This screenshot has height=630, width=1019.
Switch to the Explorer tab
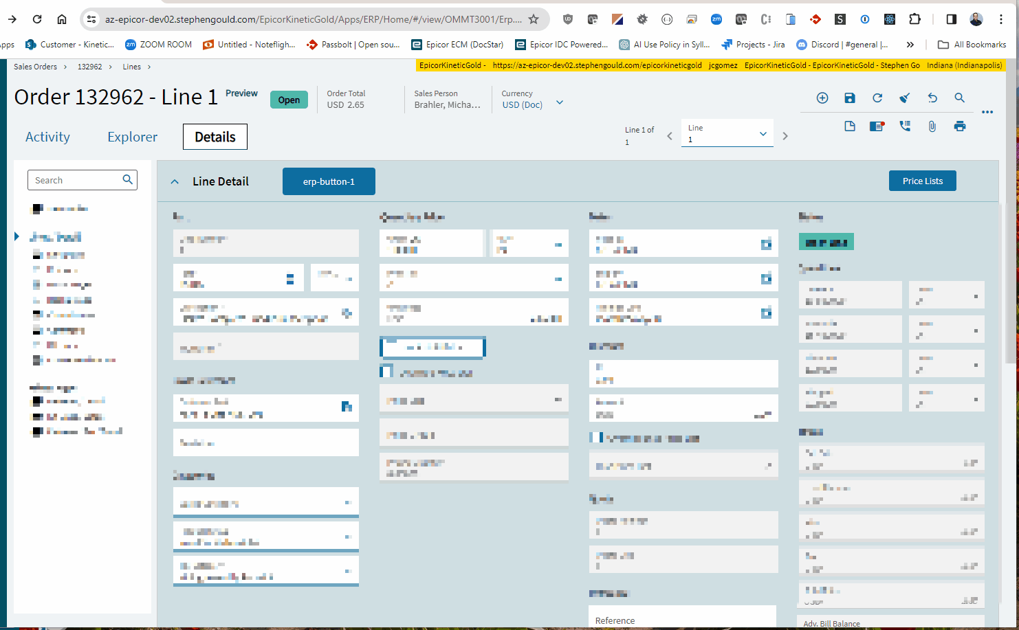click(x=133, y=137)
